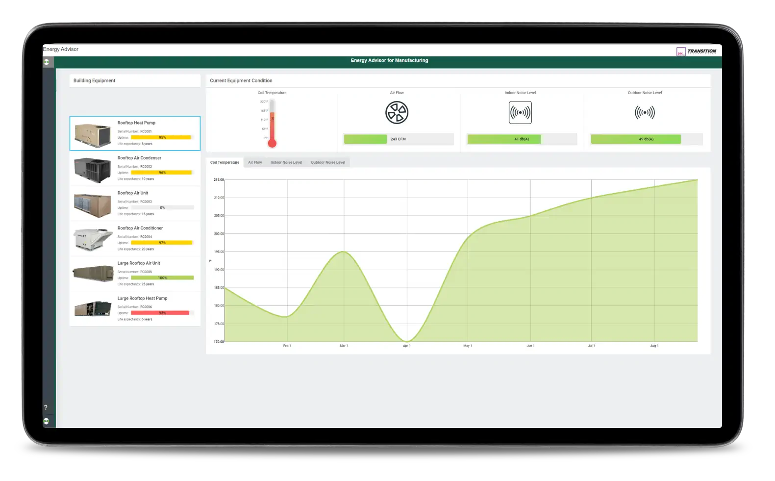Switch to the Air Flow tab
The image size is (775, 481).
255,162
